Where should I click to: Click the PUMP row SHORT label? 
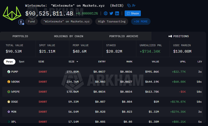tap(43, 72)
